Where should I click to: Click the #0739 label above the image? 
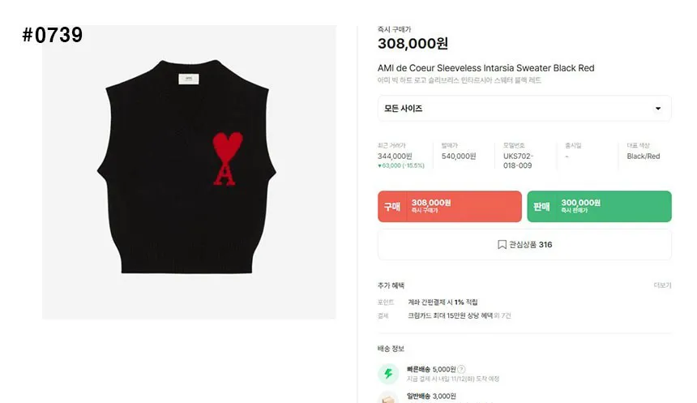[53, 35]
